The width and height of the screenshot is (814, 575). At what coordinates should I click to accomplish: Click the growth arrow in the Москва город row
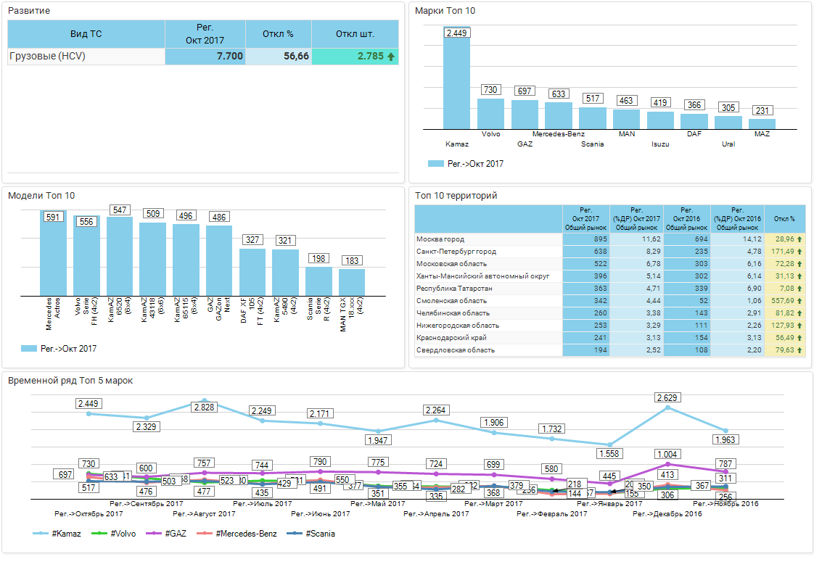(799, 239)
